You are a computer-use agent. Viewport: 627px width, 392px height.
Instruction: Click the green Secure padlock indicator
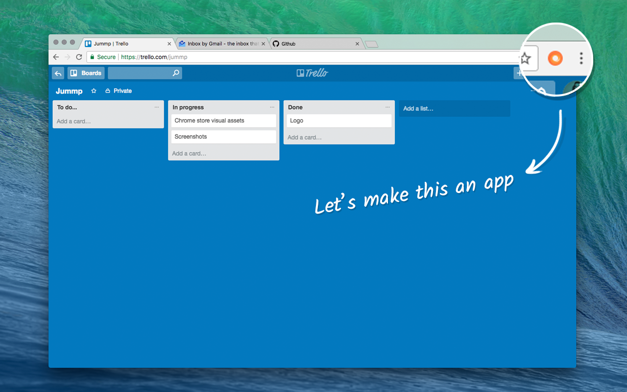coord(103,57)
